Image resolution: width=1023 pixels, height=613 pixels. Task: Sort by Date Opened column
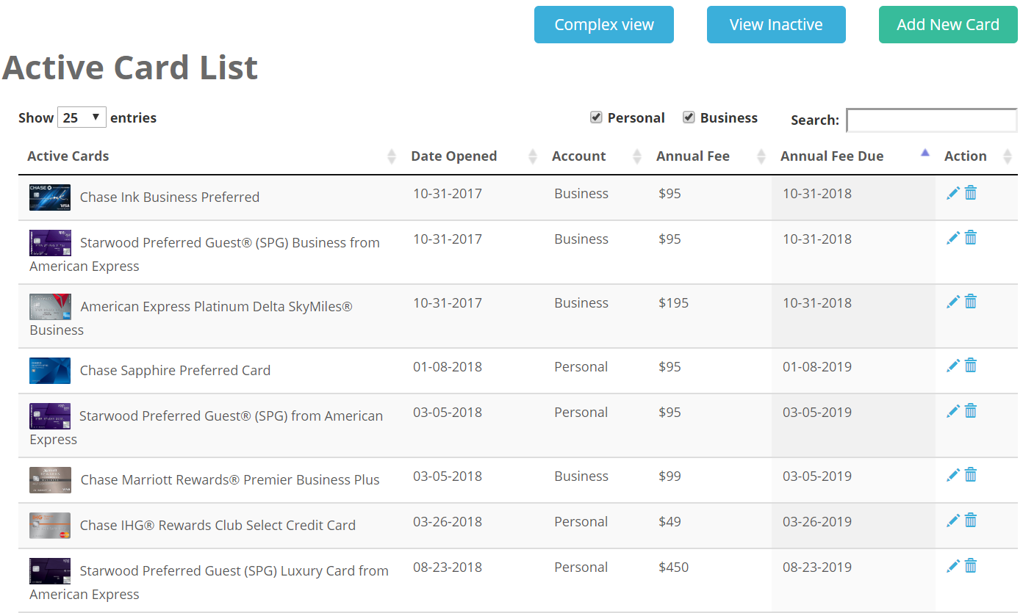(x=473, y=156)
